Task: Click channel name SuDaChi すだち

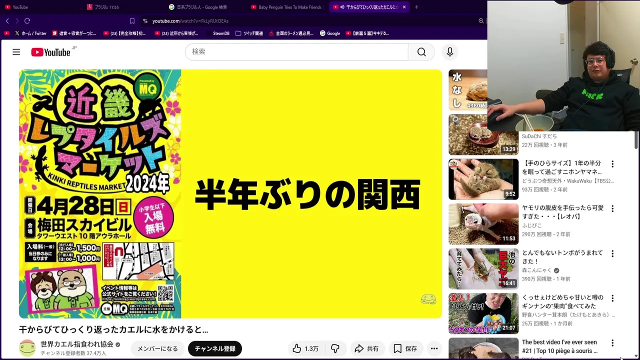Action: click(x=539, y=136)
